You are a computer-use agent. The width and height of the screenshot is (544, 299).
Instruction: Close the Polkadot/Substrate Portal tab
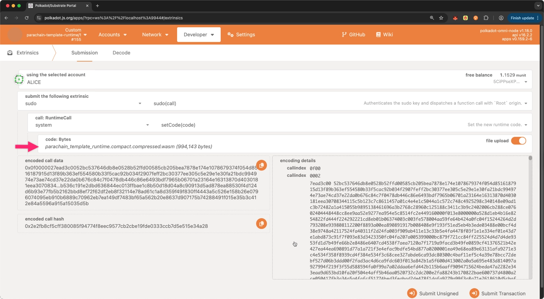point(87,6)
